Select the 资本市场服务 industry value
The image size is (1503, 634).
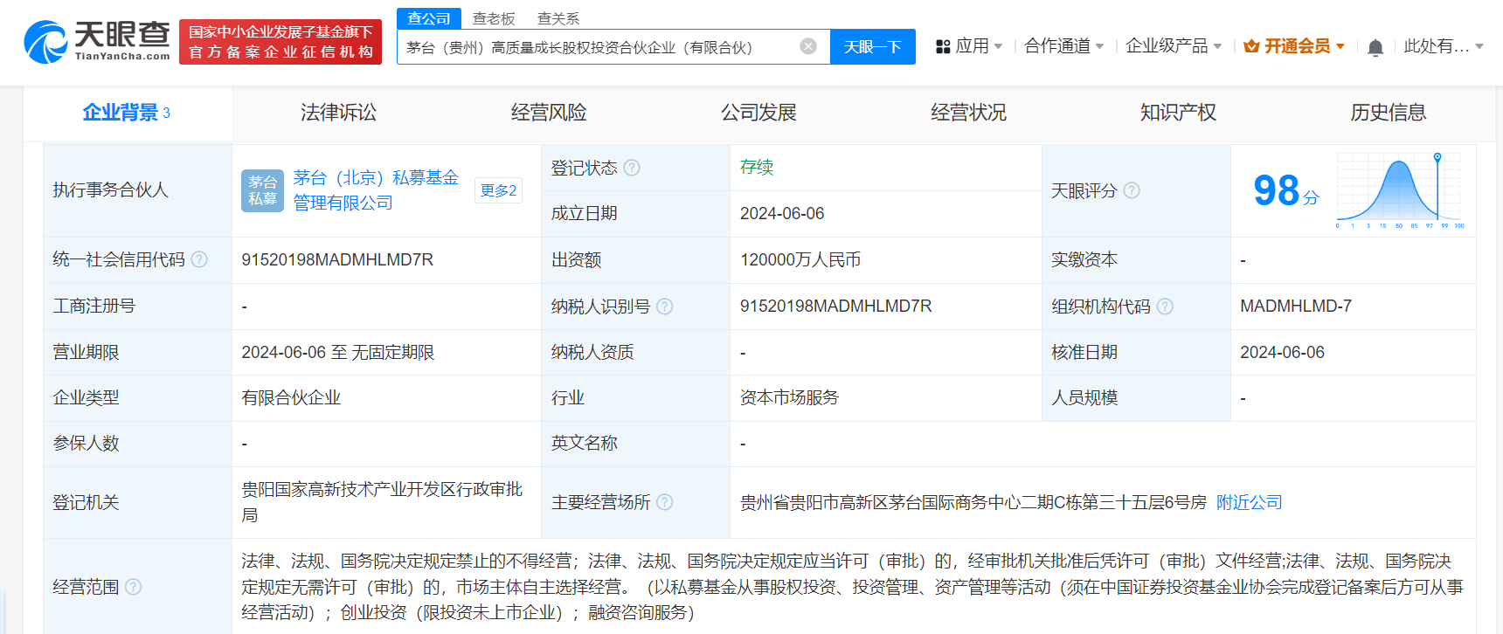point(790,397)
